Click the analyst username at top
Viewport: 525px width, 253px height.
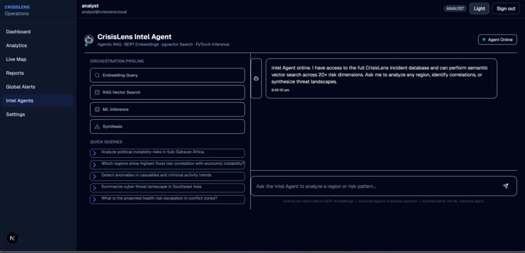point(90,6)
